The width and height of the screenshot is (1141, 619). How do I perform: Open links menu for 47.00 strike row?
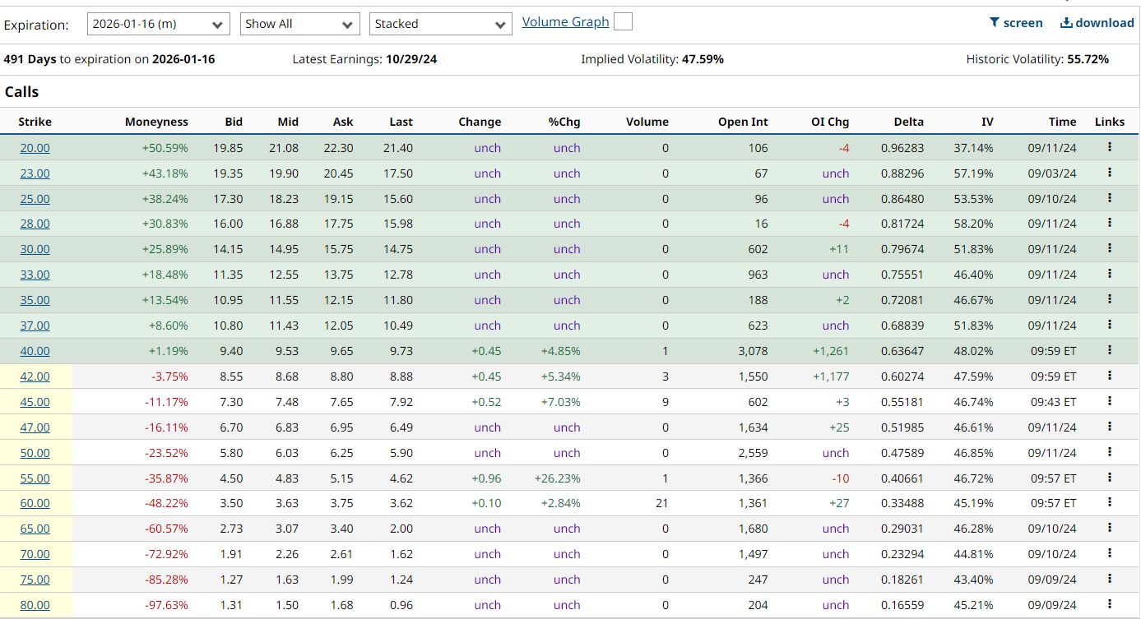pyautogui.click(x=1109, y=427)
